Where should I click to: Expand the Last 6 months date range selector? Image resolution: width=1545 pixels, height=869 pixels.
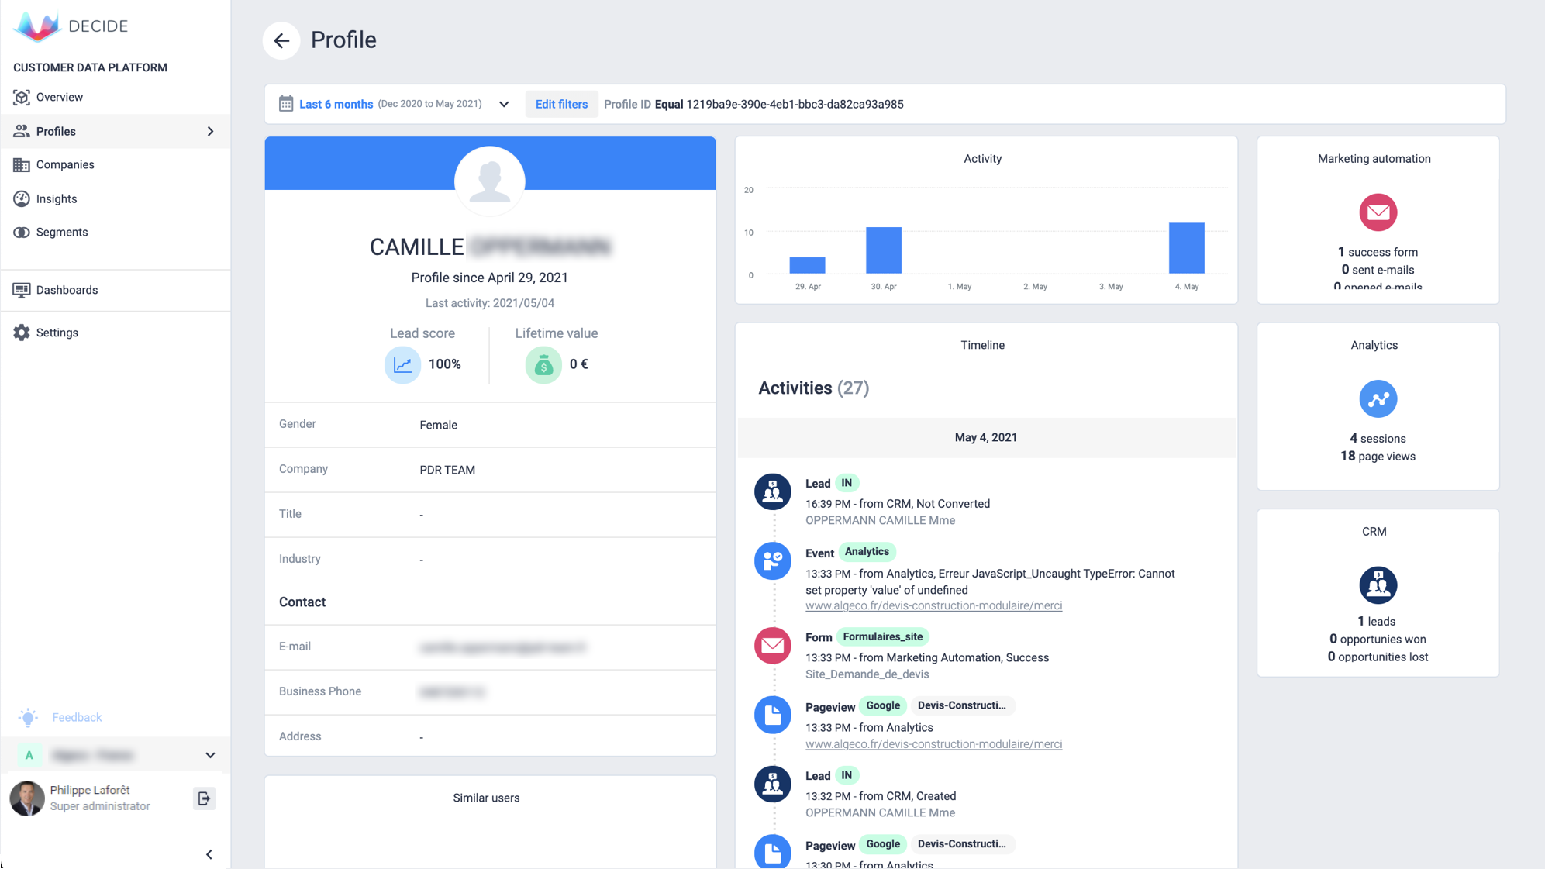tap(503, 104)
